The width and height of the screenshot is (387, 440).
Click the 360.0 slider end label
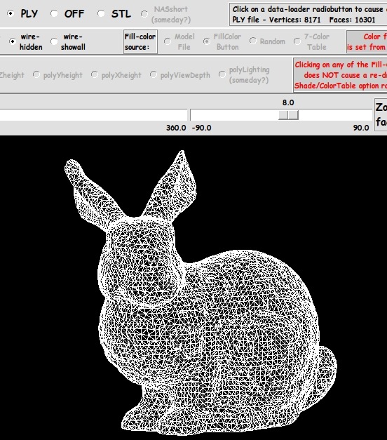coord(176,128)
